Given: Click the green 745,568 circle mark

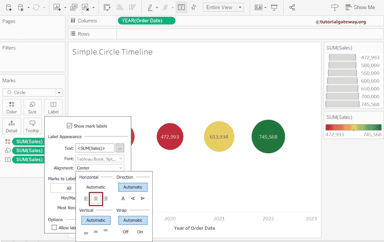Looking at the screenshot, I should [268, 136].
